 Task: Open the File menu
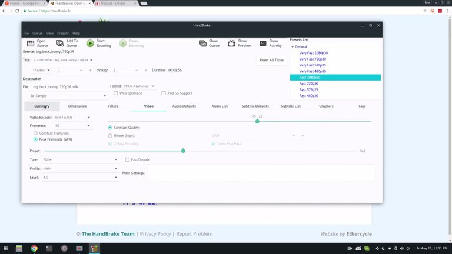(26, 33)
